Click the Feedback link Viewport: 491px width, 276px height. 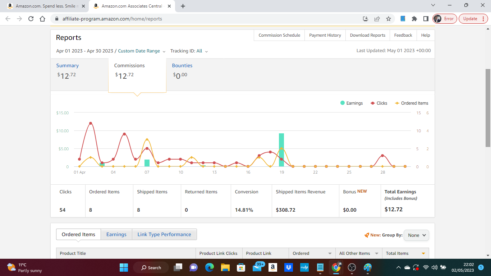(x=403, y=35)
